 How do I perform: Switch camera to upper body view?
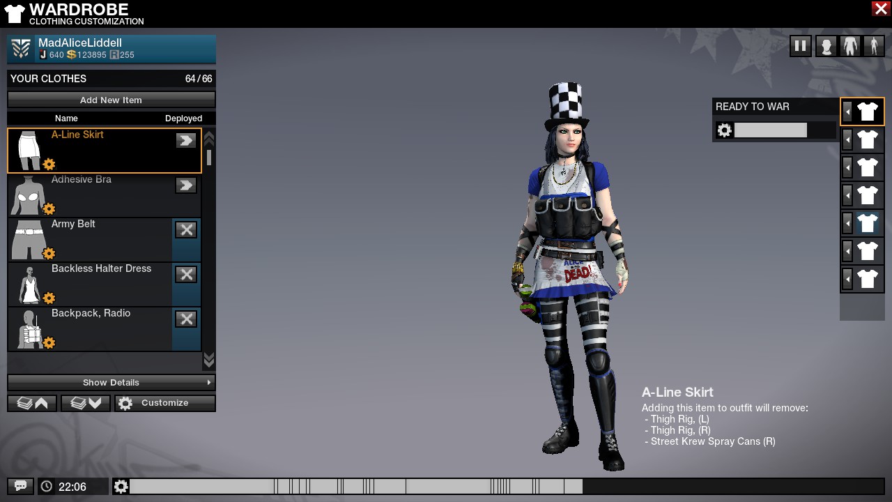click(x=849, y=46)
